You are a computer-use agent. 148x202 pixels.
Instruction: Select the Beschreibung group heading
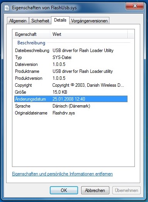[31, 43]
